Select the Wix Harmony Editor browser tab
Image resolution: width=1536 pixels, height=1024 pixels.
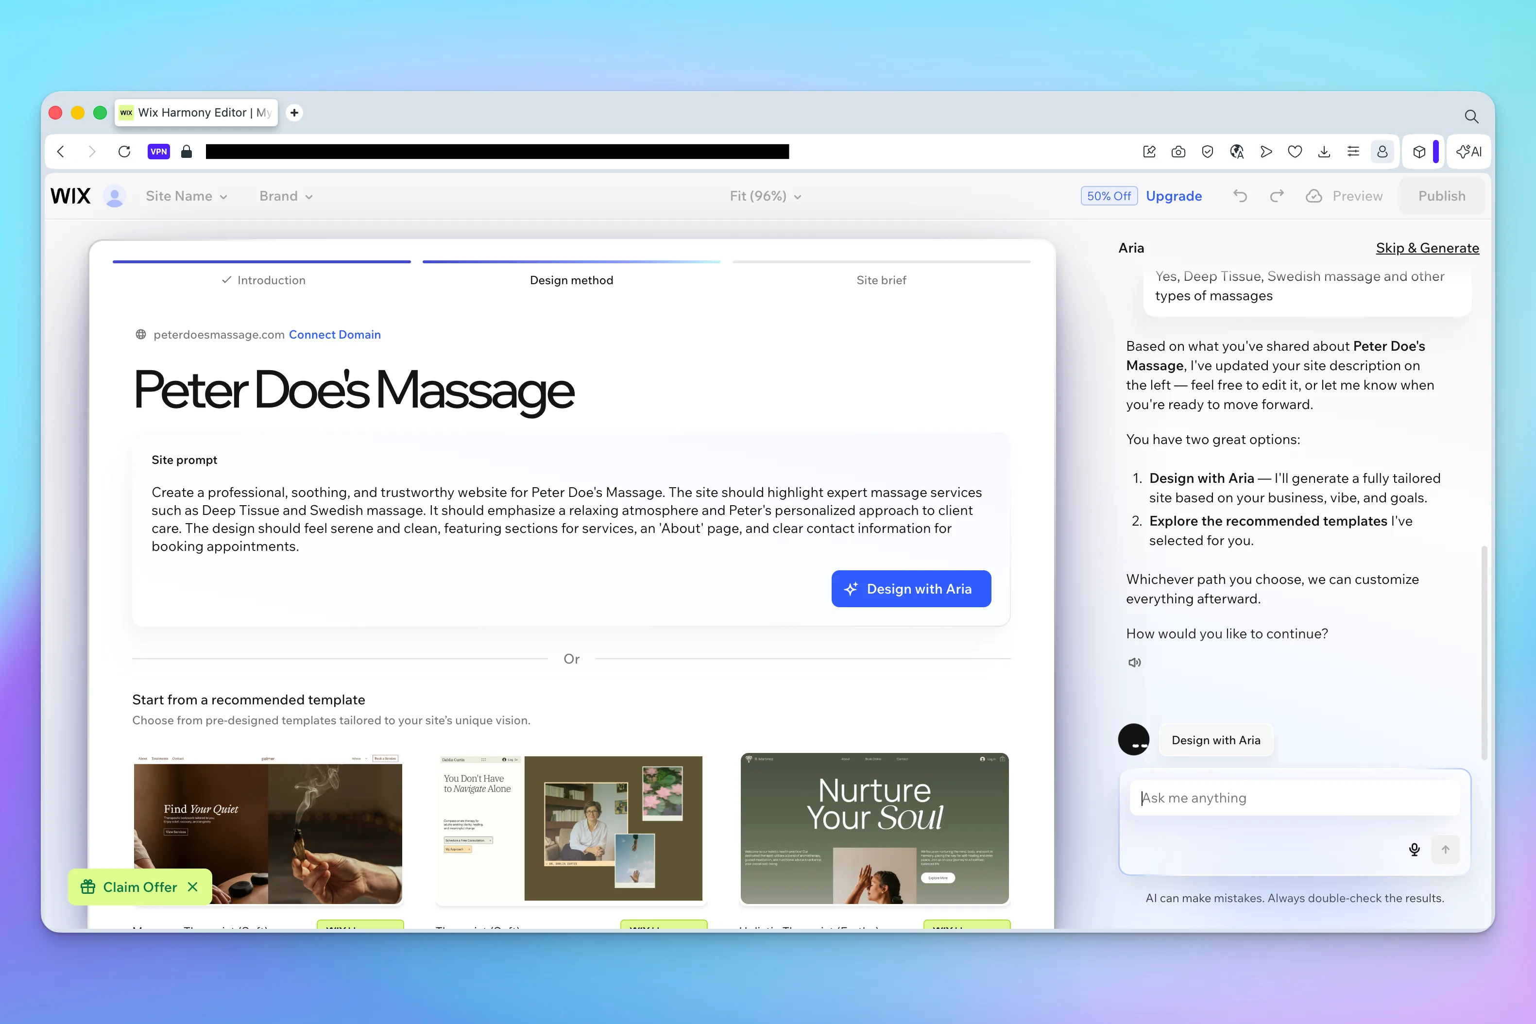pyautogui.click(x=196, y=112)
